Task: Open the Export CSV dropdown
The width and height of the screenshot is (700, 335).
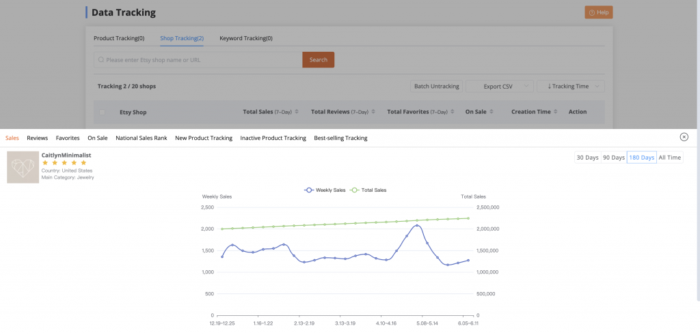Action: [x=500, y=87]
